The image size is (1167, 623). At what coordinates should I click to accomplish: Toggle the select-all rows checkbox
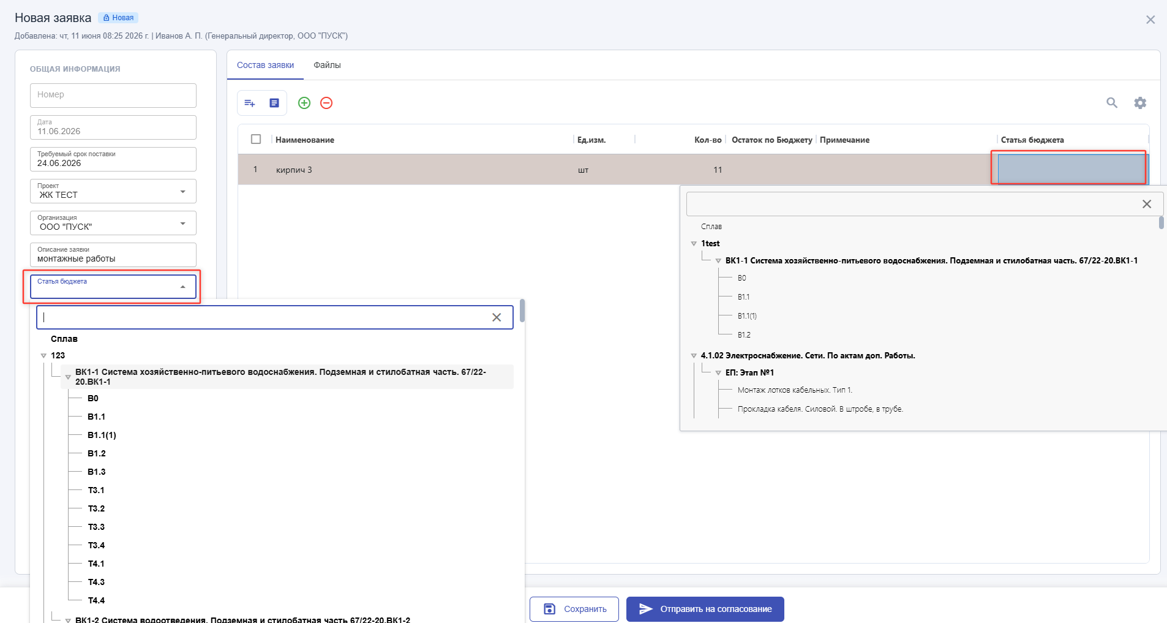(x=256, y=139)
